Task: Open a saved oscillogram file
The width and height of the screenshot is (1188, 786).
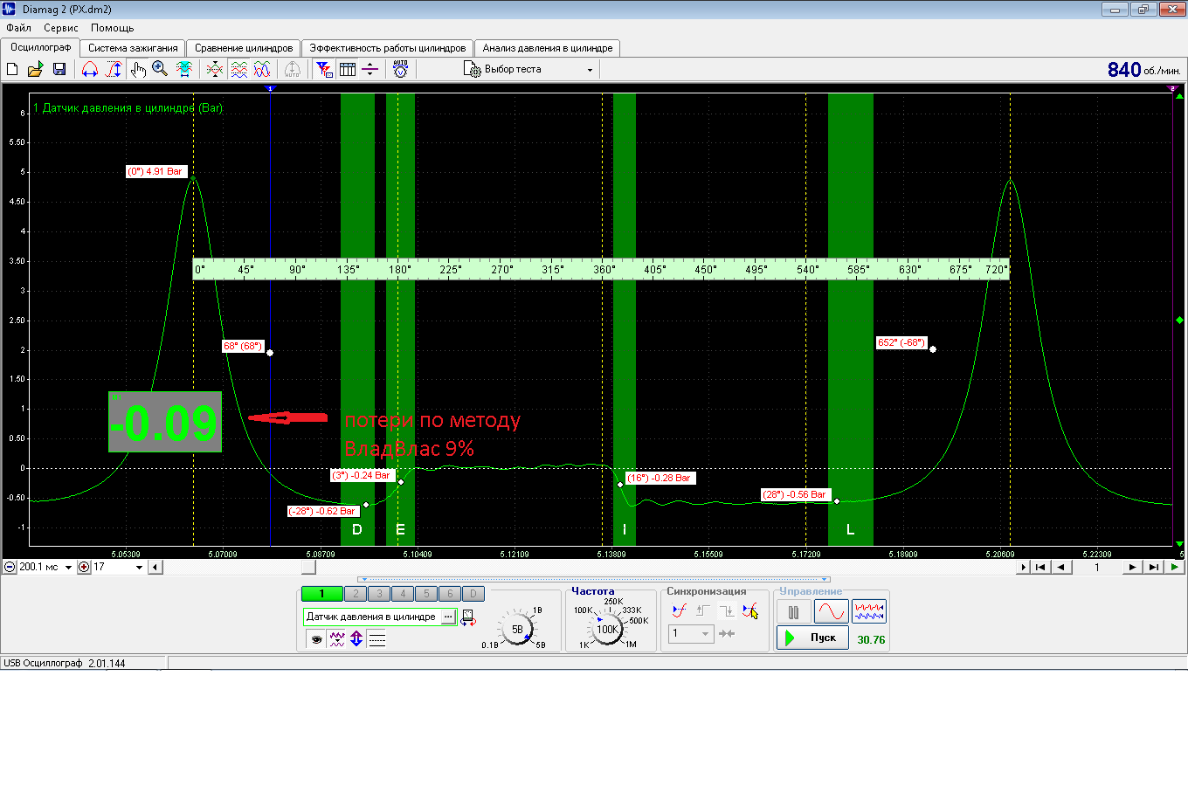Action: 35,69
